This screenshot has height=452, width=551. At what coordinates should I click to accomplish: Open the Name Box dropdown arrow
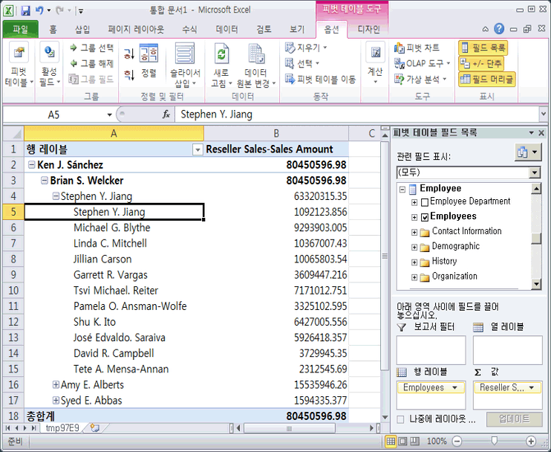(x=109, y=114)
